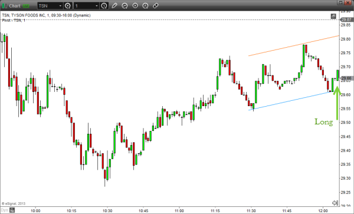Image resolution: width=354 pixels, height=214 pixels.
Task: Click the 29.85 price axis label
Action: (x=346, y=25)
